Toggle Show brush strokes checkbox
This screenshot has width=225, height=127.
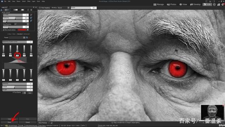(4, 30)
